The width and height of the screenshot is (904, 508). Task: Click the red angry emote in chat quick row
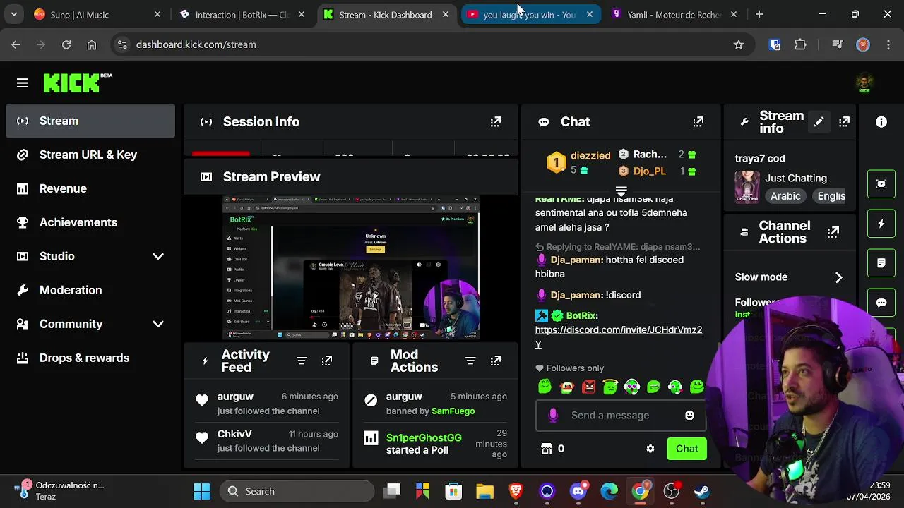(588, 387)
